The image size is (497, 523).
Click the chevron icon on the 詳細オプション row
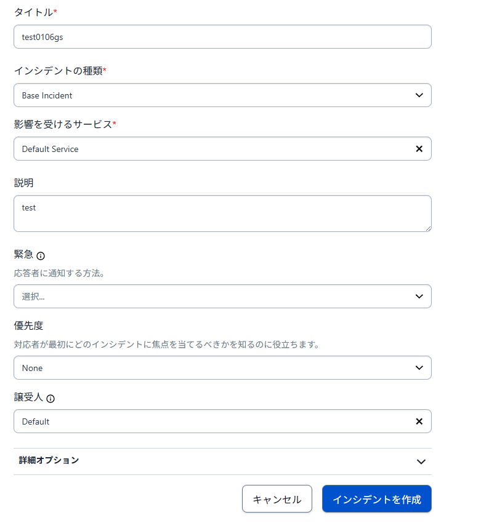pos(421,461)
